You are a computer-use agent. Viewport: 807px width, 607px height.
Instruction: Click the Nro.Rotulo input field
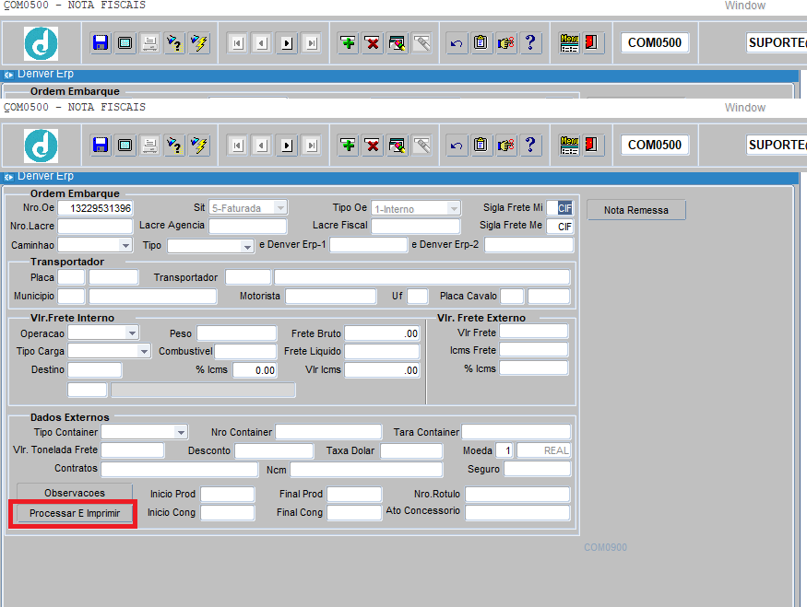pos(517,494)
